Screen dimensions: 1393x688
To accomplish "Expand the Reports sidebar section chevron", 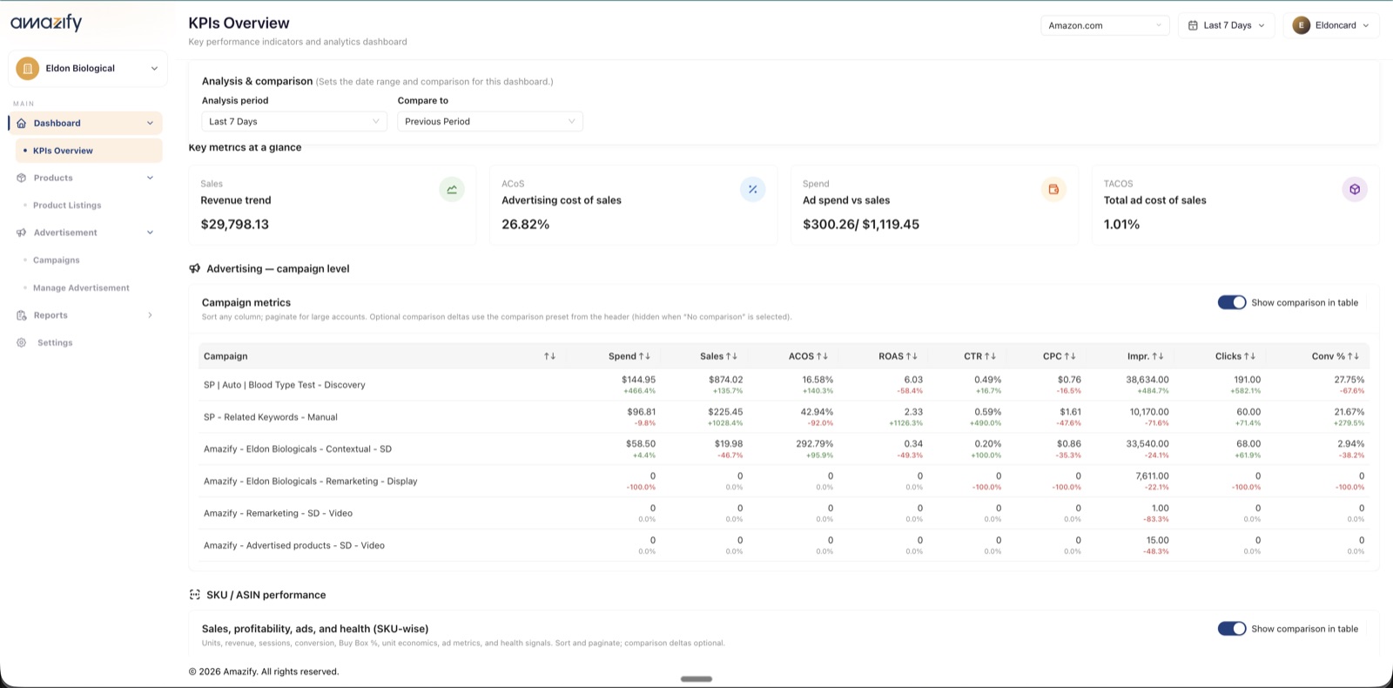I will [150, 315].
